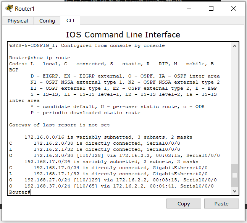Click the 192.168.17.1/32 local route line
Viewport: 247px width, 223px height.
[x=108, y=174]
